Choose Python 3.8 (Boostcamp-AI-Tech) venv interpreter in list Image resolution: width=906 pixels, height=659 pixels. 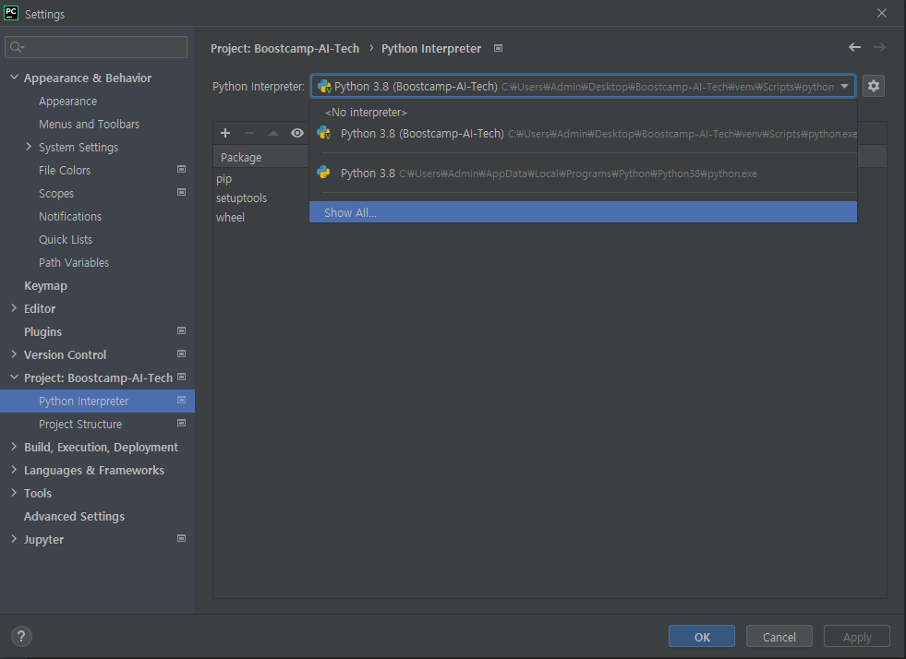tap(583, 134)
